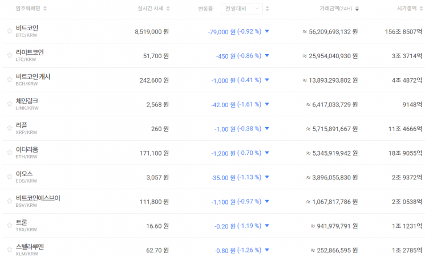Click the 변동률 header label

(205, 9)
